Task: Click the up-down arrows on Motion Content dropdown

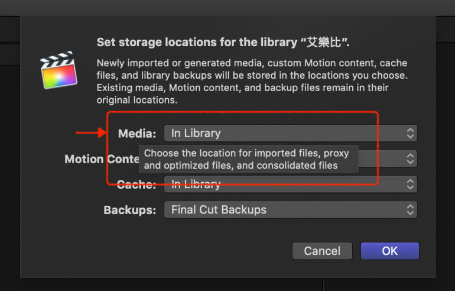Action: coord(410,159)
